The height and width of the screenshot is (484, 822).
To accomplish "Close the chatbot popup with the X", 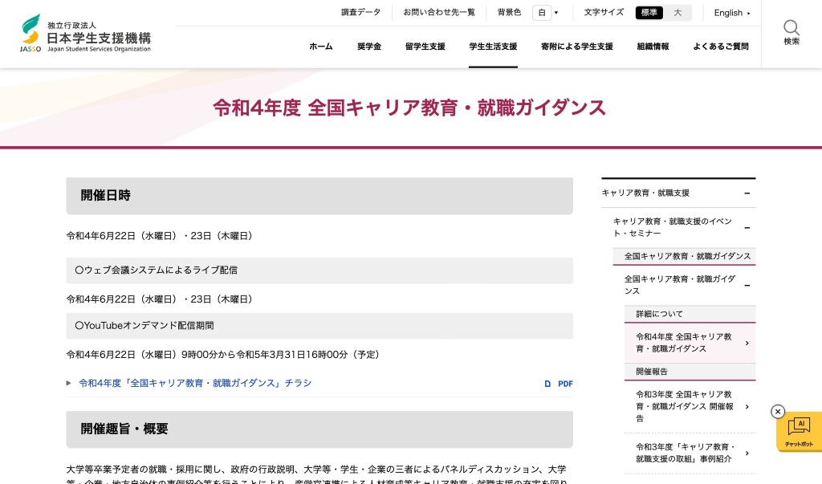I will coord(777,412).
